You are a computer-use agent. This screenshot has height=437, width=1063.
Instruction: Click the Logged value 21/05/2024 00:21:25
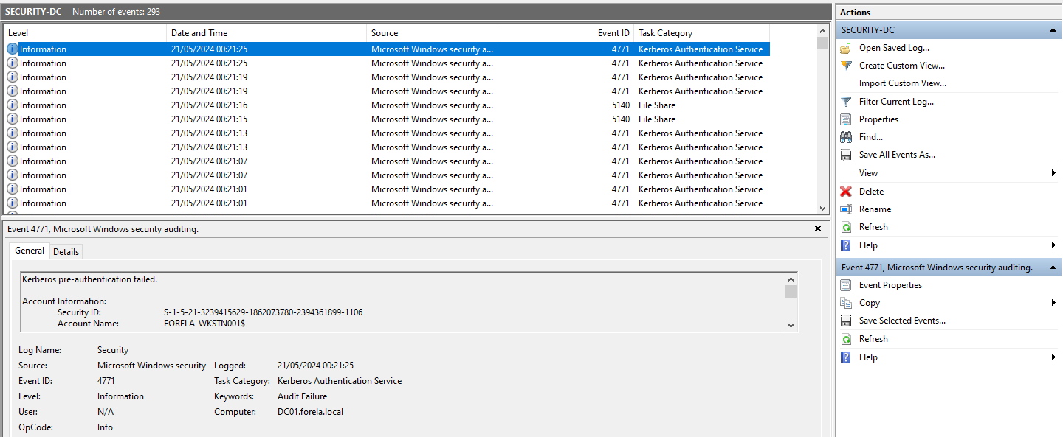coord(315,366)
